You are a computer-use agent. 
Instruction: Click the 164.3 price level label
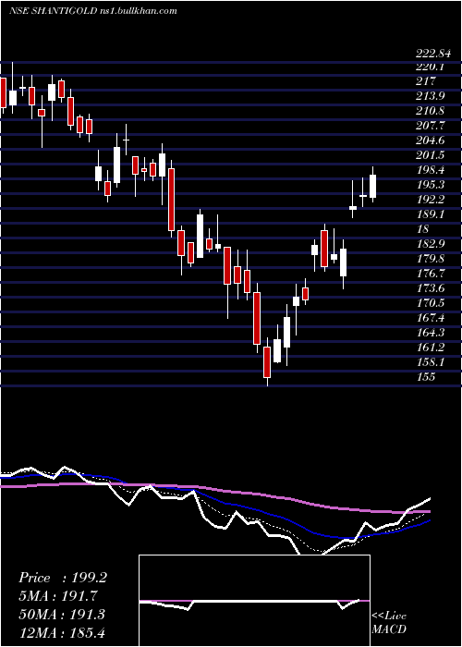(x=431, y=334)
